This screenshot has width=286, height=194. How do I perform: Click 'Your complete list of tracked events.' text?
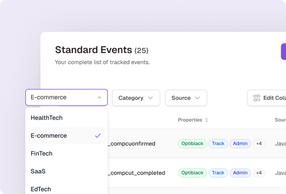pos(103,62)
